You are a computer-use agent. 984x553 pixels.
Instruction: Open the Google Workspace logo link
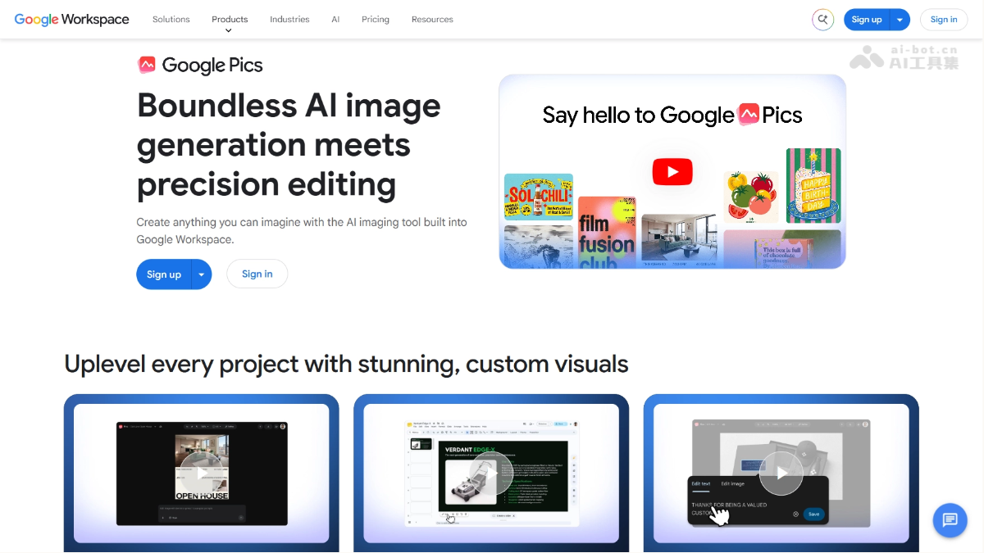click(x=71, y=19)
